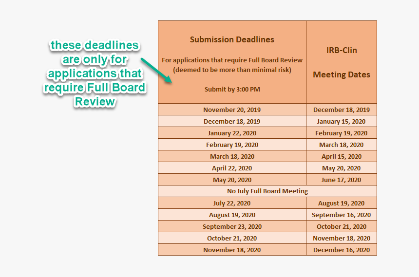
Task: Click the June 17, 2020 meeting date
Action: 341,180
